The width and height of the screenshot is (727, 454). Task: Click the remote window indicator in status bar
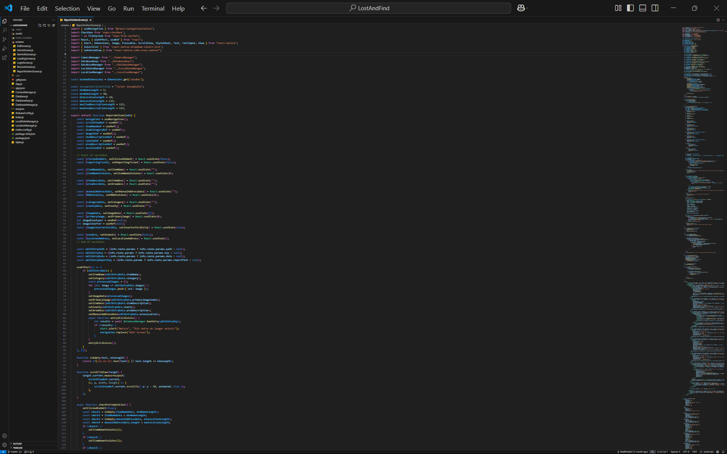(3, 452)
